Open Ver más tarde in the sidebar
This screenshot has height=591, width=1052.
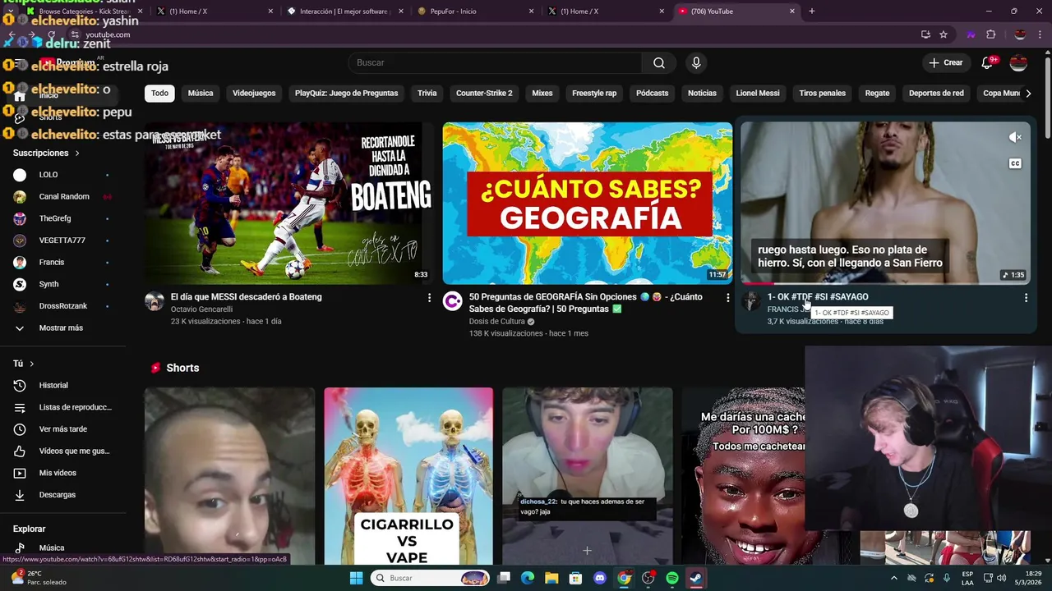click(63, 429)
